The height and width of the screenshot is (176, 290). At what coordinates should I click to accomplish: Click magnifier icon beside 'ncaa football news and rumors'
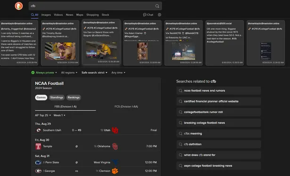(x=180, y=90)
